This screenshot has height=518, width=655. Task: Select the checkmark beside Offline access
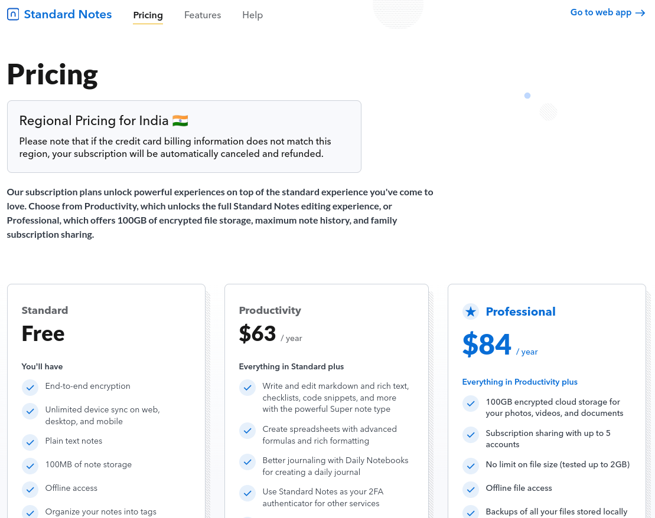(x=30, y=490)
